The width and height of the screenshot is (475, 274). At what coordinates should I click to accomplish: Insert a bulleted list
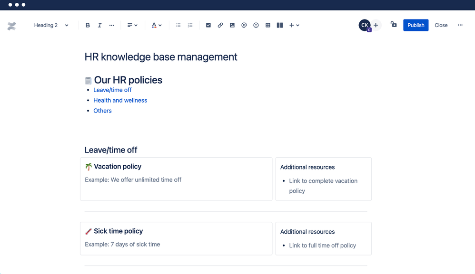tap(178, 25)
